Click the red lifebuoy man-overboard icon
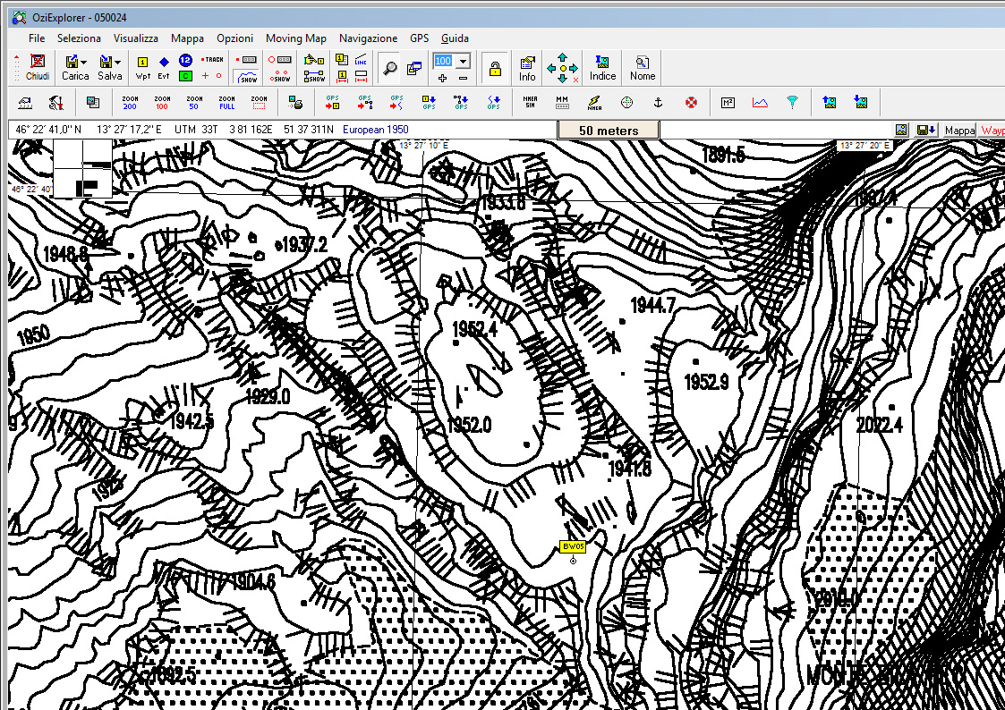Viewport: 1005px width, 710px height. coord(691,103)
